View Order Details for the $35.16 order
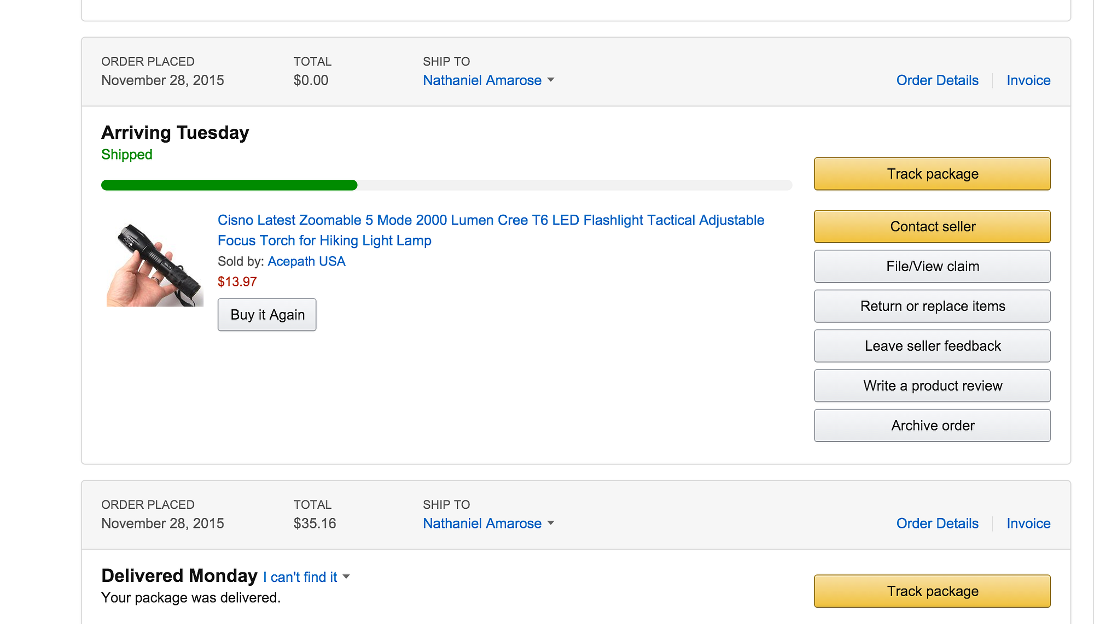Screen dimensions: 1094x624 tap(937, 523)
